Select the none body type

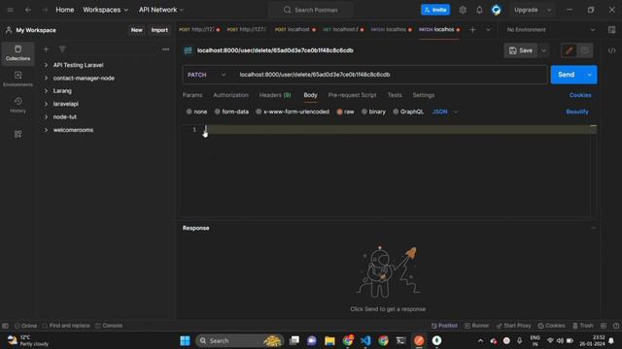pyautogui.click(x=196, y=112)
